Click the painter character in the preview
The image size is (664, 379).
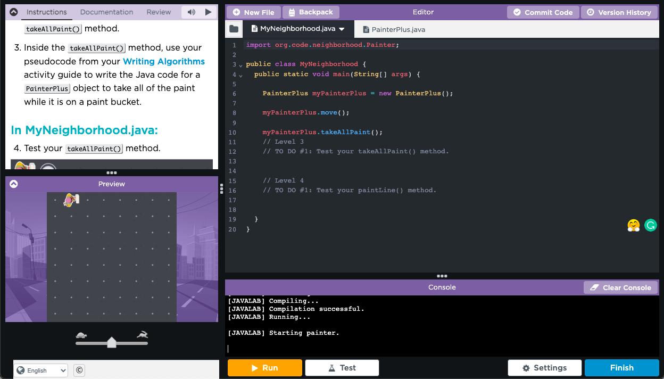pyautogui.click(x=71, y=200)
